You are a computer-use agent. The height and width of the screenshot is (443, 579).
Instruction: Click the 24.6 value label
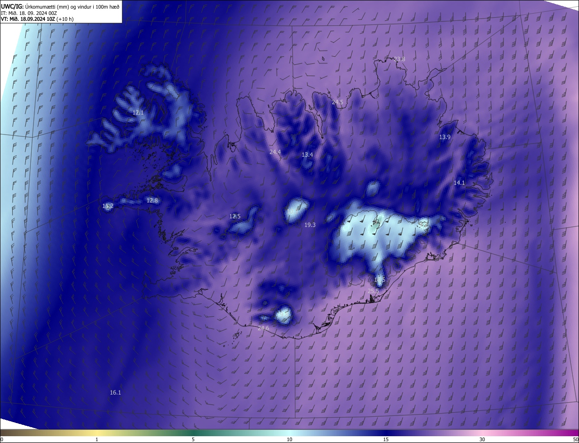tap(263, 328)
